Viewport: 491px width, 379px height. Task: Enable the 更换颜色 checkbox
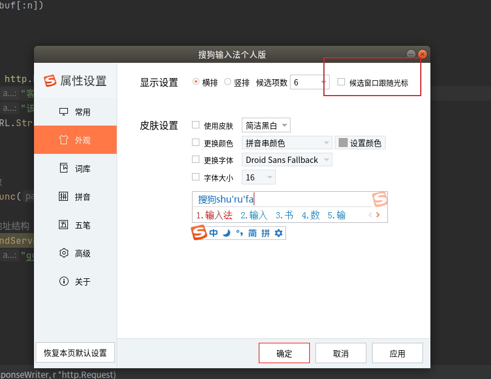click(196, 143)
